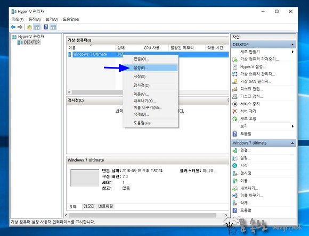The height and width of the screenshot is (236, 309).
Task: Choose 이름 바꾸기(M)... from context menu
Action: [151, 107]
